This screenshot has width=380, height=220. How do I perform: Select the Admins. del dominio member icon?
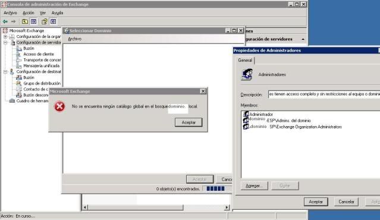246,121
